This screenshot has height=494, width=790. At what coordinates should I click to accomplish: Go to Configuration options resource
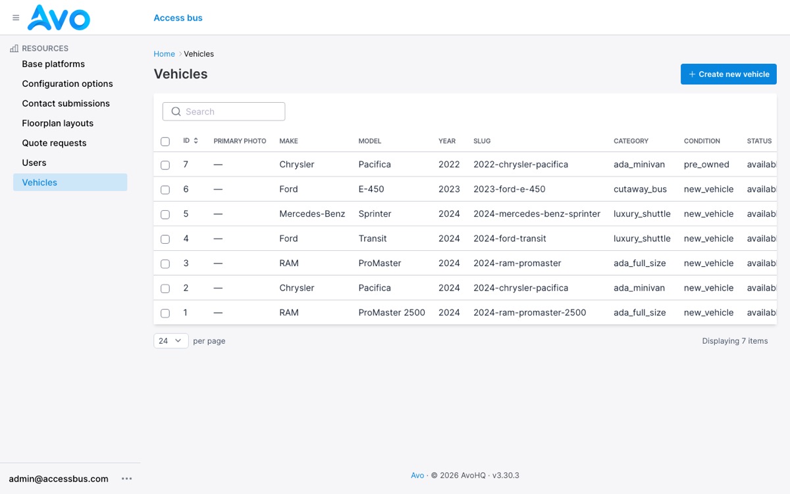(67, 84)
